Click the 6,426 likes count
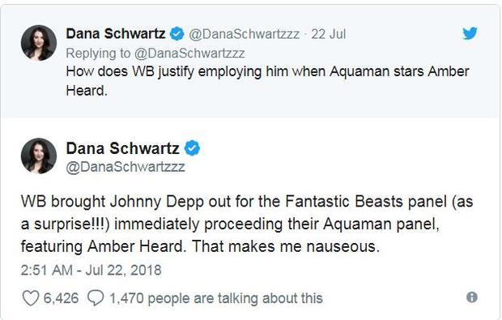 tap(61, 298)
